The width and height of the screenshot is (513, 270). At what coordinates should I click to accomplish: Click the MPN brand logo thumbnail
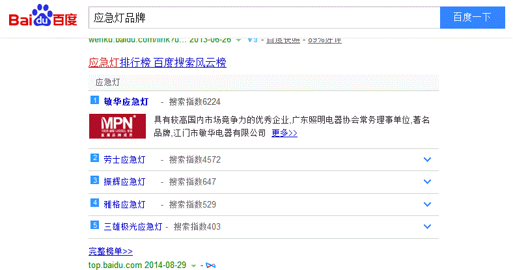[x=117, y=126]
